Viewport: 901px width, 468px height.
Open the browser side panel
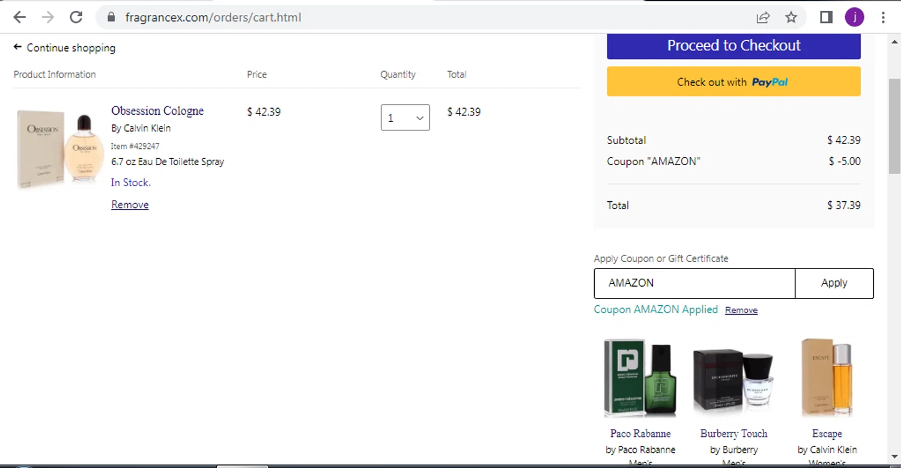827,17
